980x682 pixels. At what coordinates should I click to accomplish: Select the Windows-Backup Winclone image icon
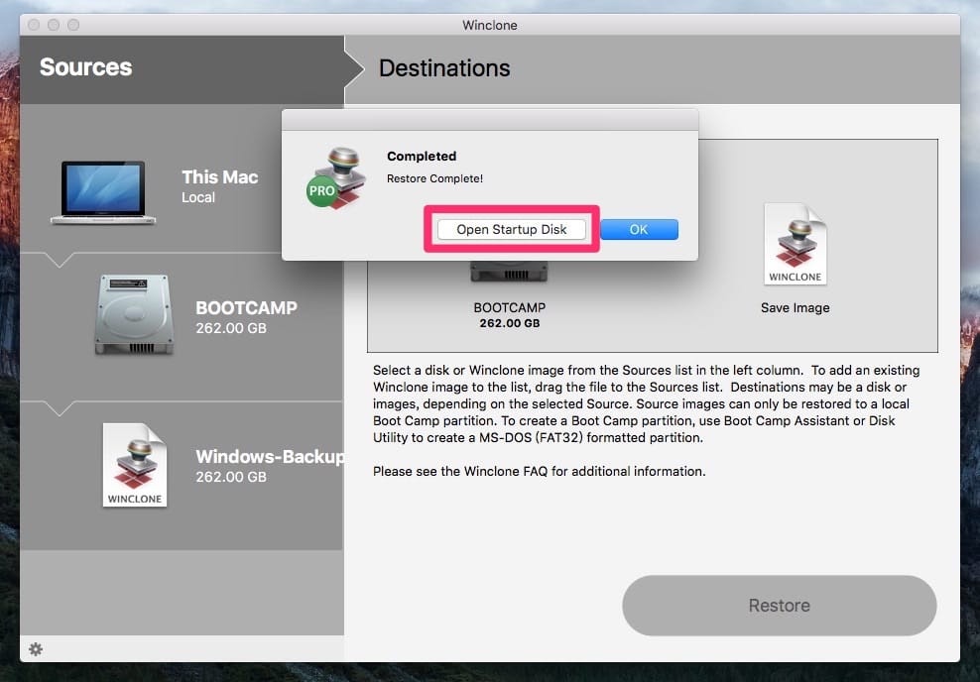[x=134, y=465]
